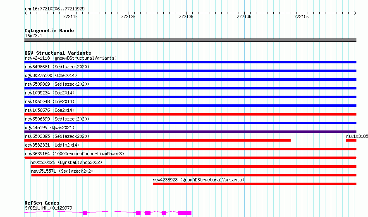Select variant label nsv6506399 (Sedlazeck2020)
Image resolution: width=368 pixels, height=217 pixels.
pyautogui.click(x=57, y=119)
